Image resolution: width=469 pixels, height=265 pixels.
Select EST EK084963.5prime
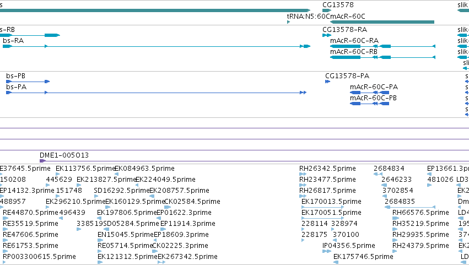[x=144, y=169]
